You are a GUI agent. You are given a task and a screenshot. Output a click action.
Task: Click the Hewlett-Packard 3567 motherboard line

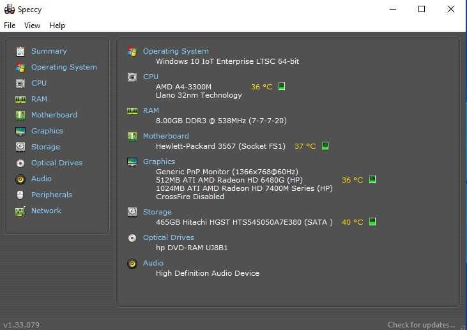click(x=220, y=146)
